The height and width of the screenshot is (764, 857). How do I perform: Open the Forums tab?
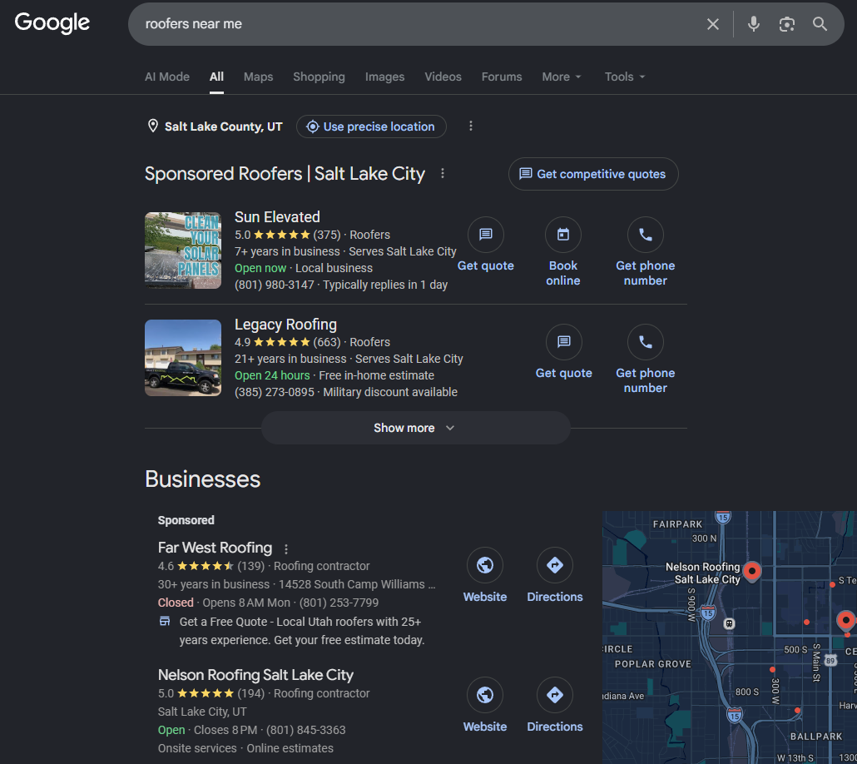coord(502,77)
